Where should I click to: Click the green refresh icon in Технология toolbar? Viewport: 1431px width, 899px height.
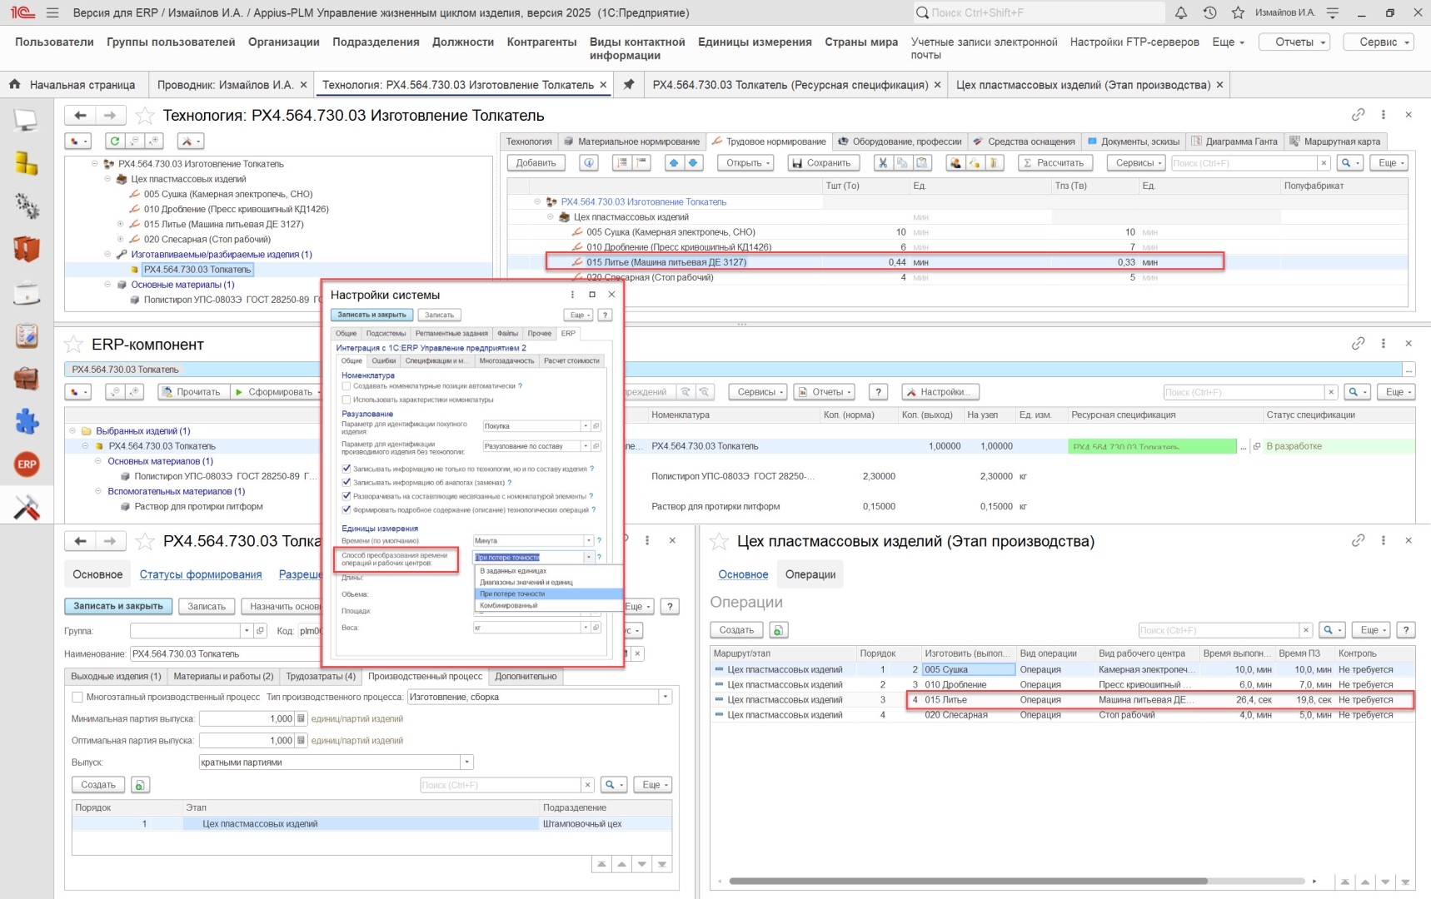coord(115,142)
